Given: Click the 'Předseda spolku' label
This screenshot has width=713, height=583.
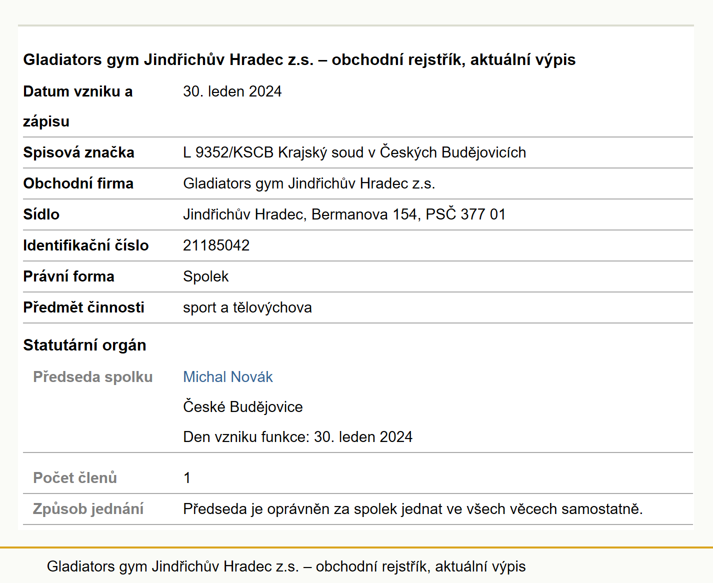Looking at the screenshot, I should point(92,377).
